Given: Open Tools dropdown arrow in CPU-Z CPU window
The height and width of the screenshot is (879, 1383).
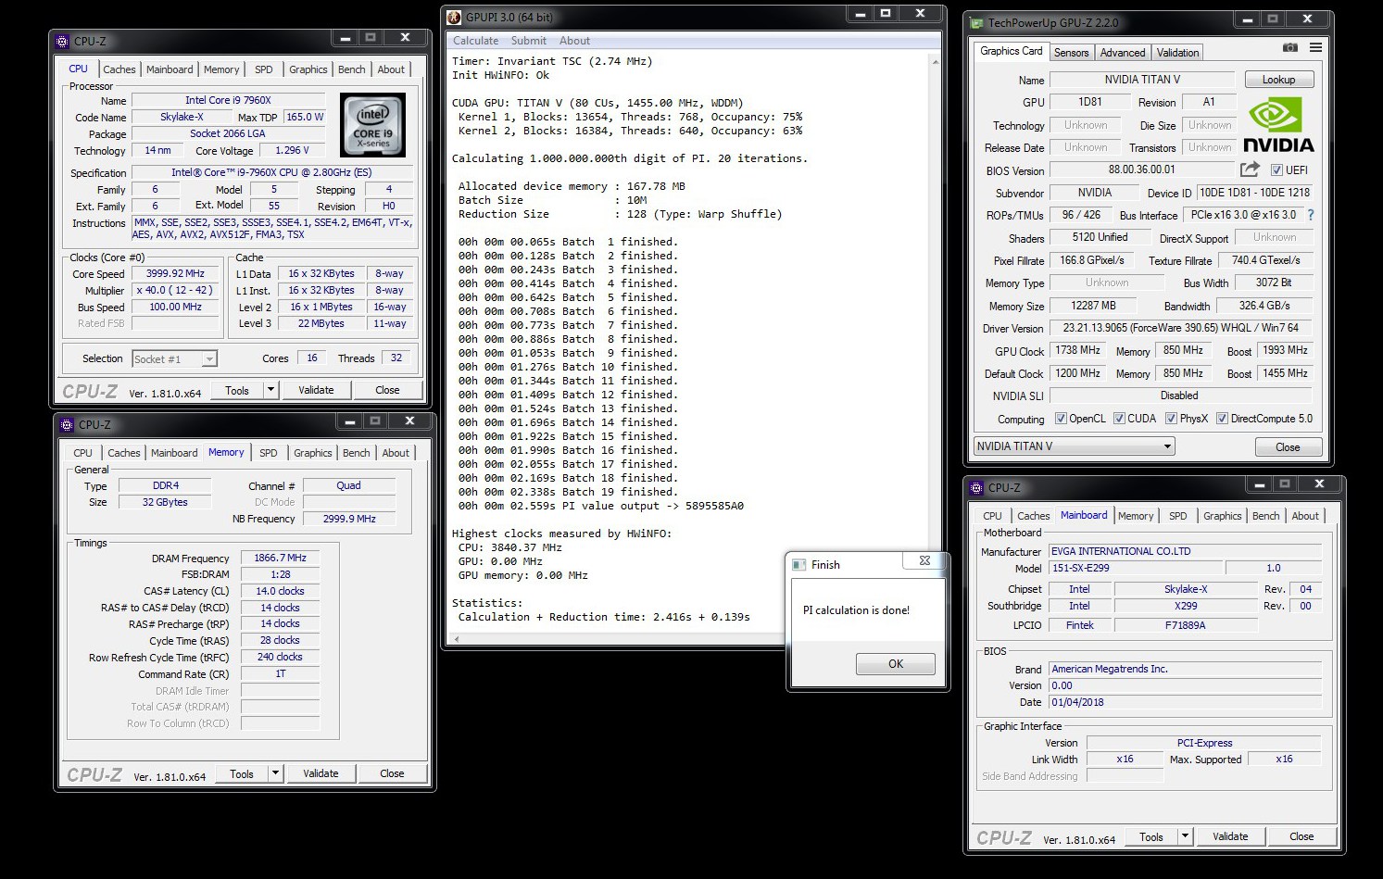Looking at the screenshot, I should click(x=271, y=390).
